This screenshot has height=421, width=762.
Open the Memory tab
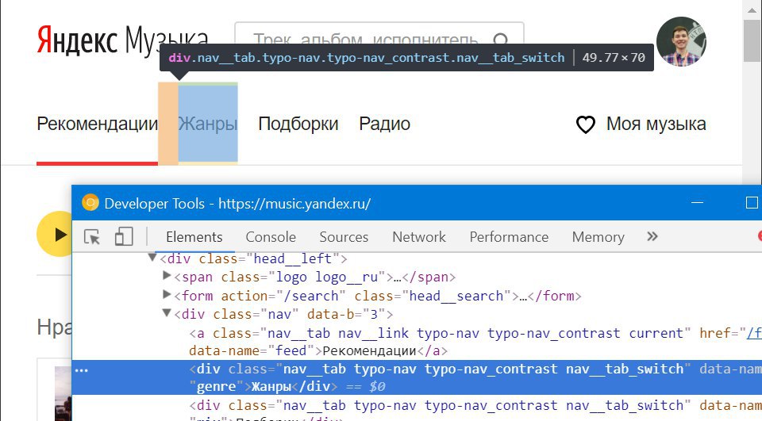[x=598, y=237]
